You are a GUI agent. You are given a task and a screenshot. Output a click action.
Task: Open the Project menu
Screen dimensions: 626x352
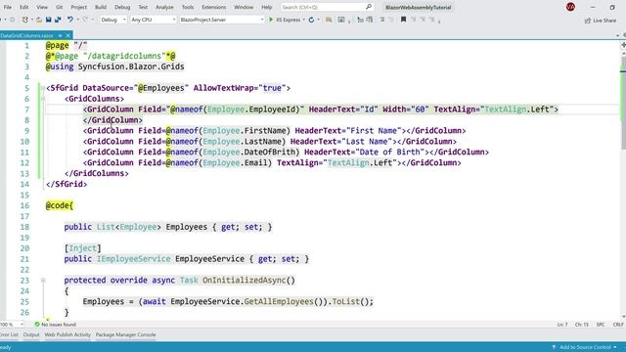click(x=78, y=7)
